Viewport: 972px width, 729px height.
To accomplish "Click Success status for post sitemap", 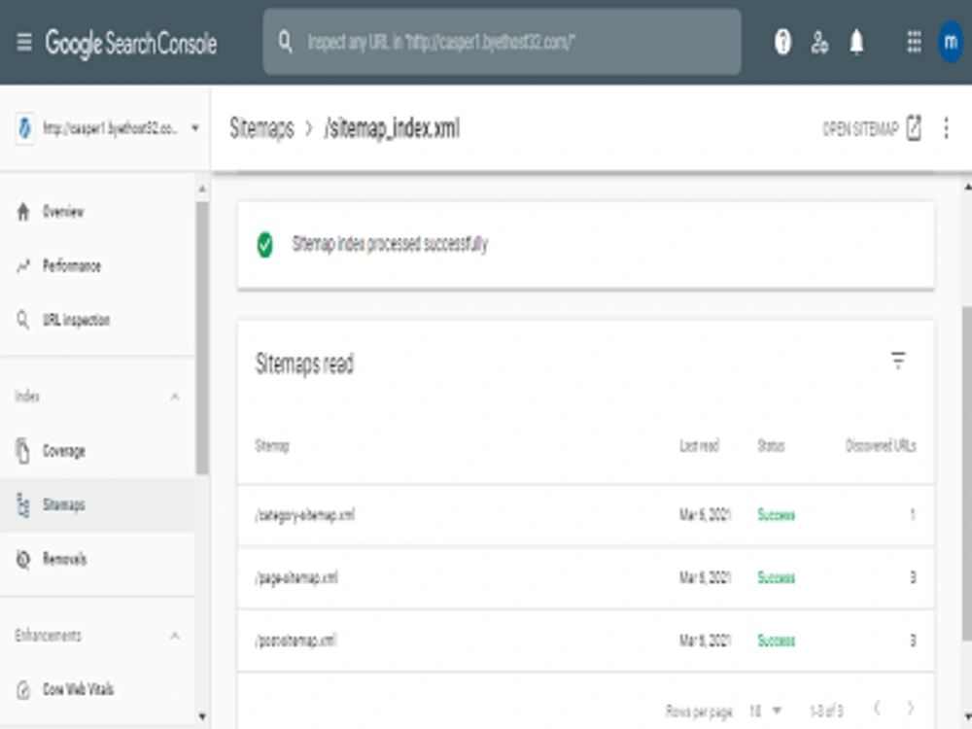I will tap(776, 641).
